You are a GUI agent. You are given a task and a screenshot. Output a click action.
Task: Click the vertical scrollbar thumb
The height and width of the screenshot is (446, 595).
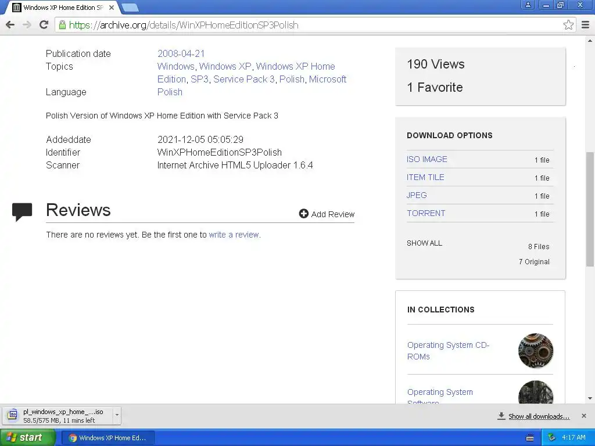[590, 209]
